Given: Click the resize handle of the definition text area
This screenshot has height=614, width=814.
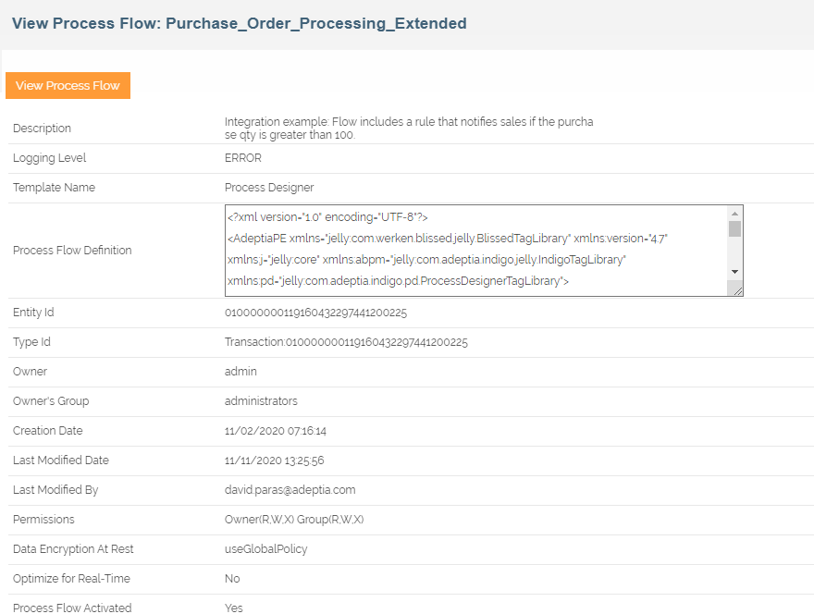Looking at the screenshot, I should [737, 290].
